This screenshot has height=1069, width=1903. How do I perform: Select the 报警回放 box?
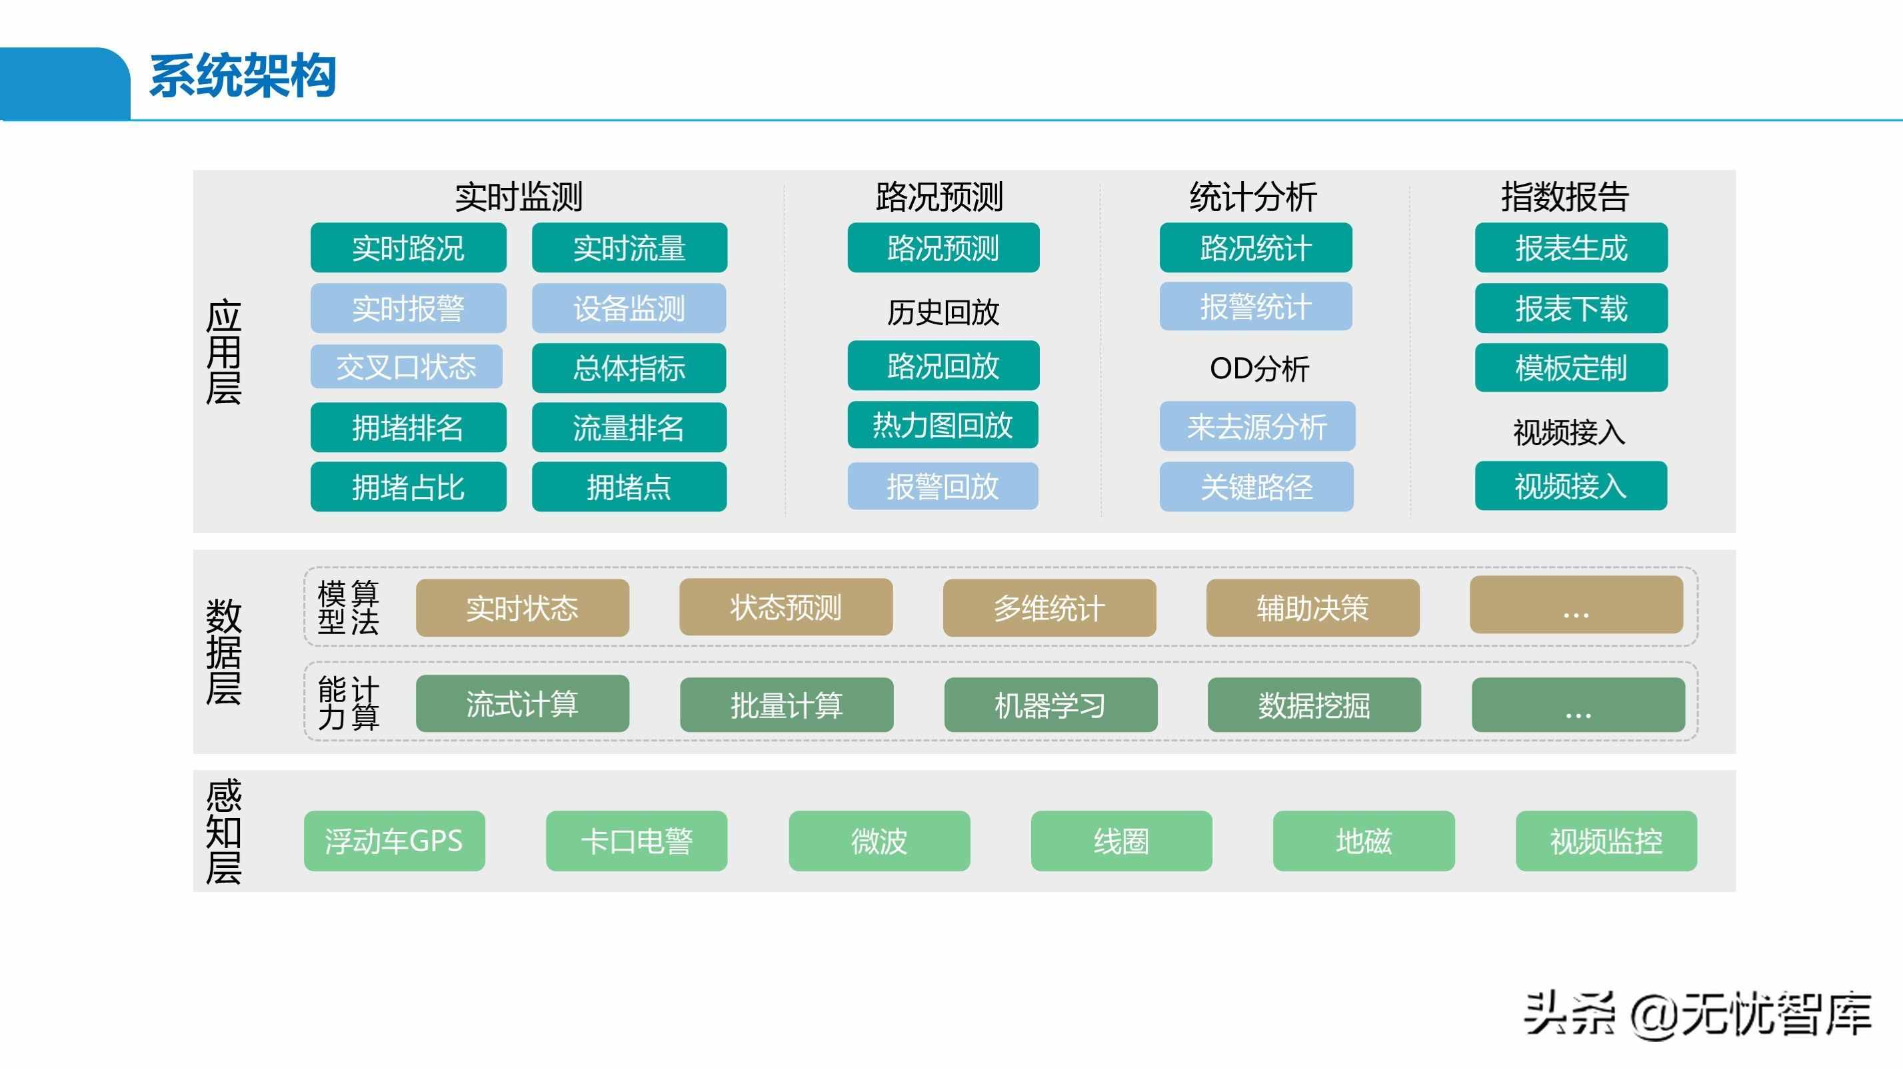tap(943, 486)
